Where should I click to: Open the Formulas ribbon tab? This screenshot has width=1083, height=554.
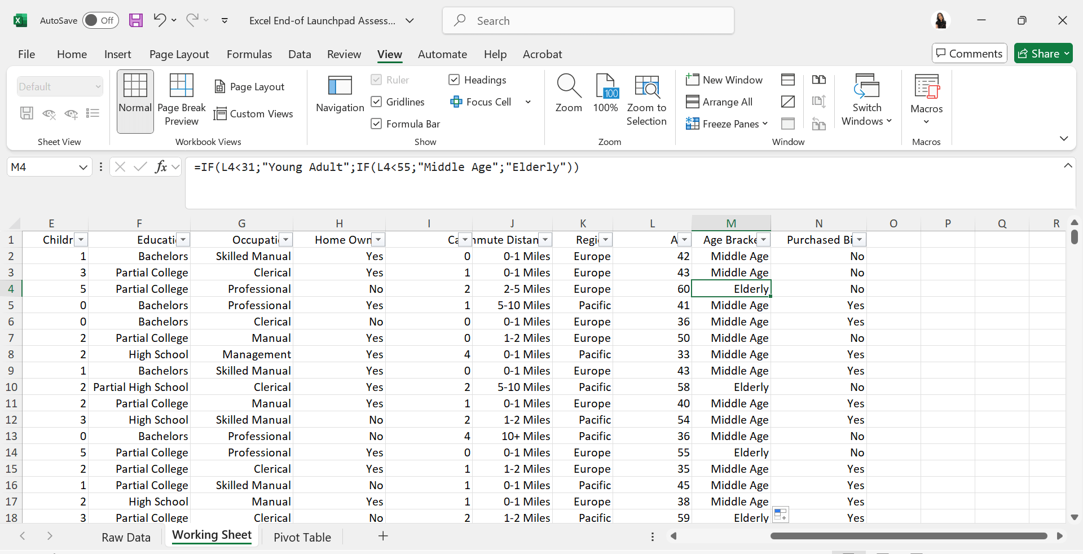click(x=249, y=54)
